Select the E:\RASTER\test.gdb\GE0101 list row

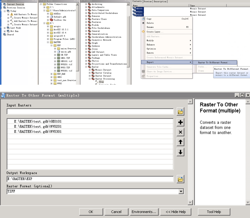(90, 122)
